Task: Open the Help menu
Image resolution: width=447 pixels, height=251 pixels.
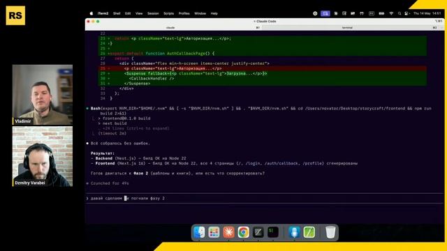Action: pos(214,13)
